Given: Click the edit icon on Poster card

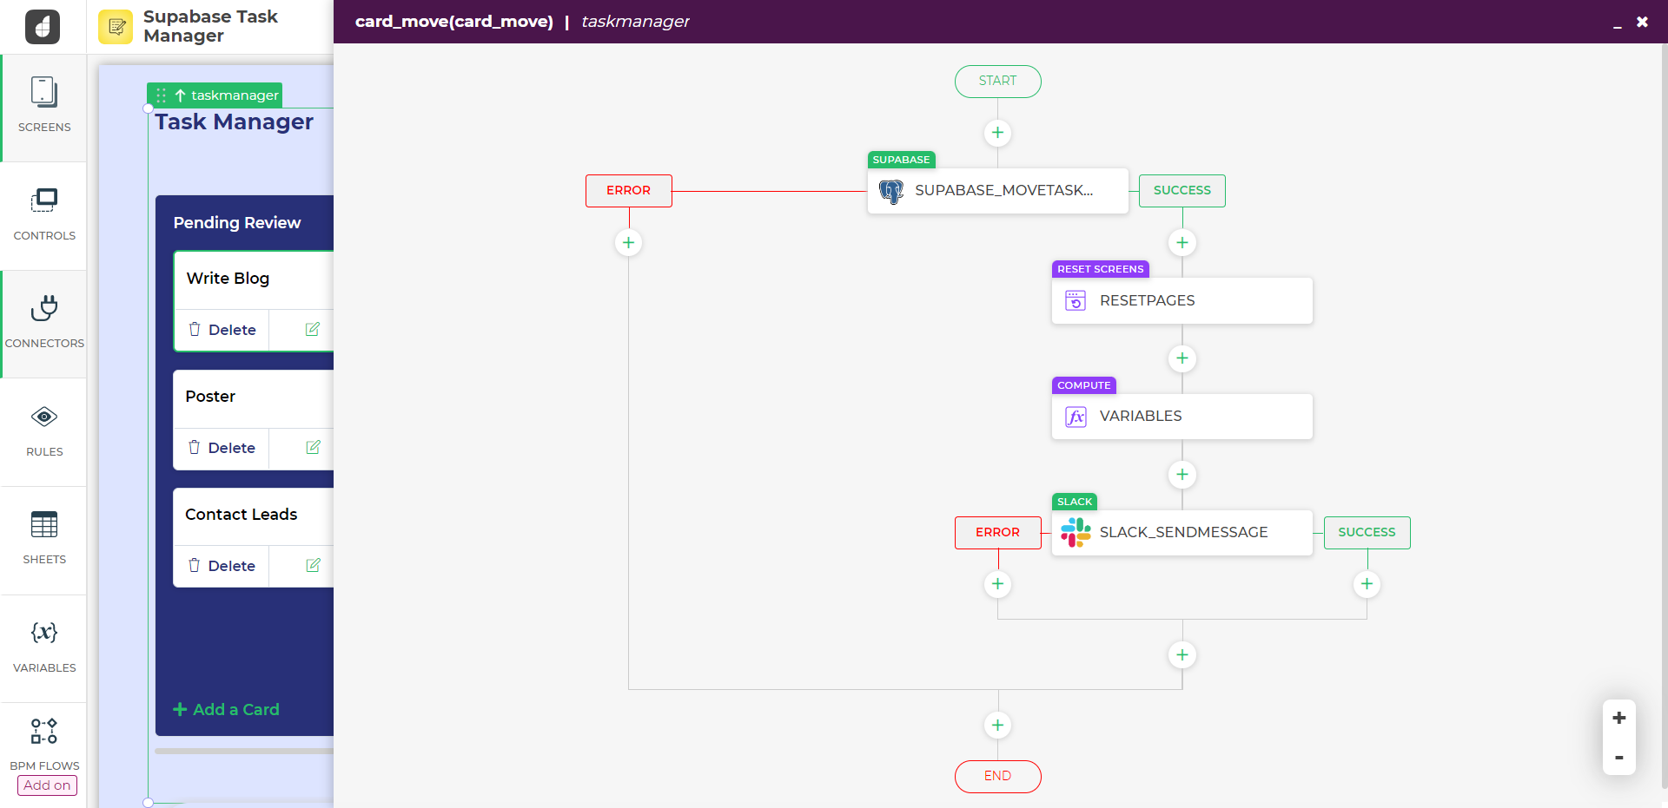Looking at the screenshot, I should click(x=313, y=448).
